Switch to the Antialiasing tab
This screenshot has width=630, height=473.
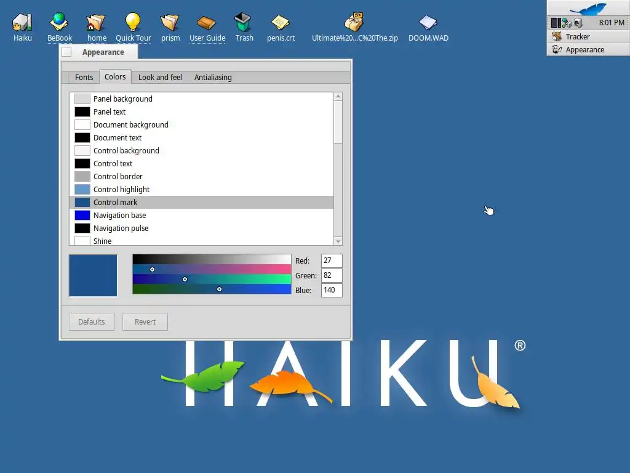pyautogui.click(x=213, y=77)
